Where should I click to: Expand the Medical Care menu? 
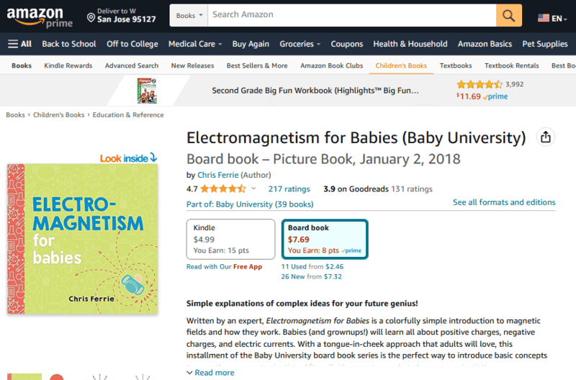click(x=195, y=44)
